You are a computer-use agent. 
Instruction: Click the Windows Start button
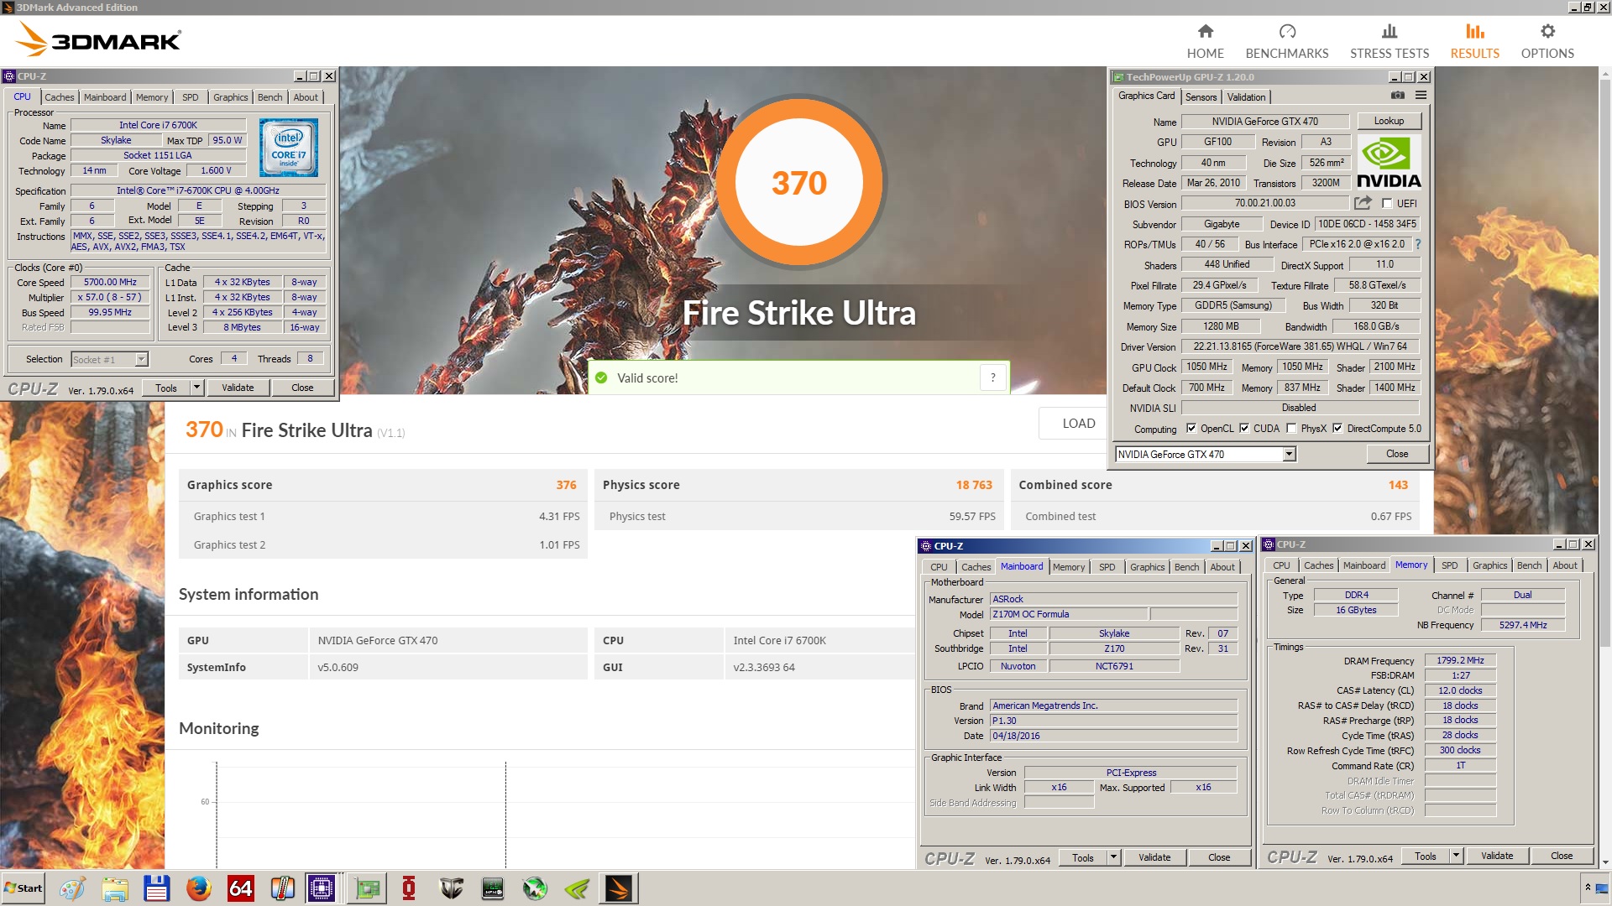click(x=24, y=888)
